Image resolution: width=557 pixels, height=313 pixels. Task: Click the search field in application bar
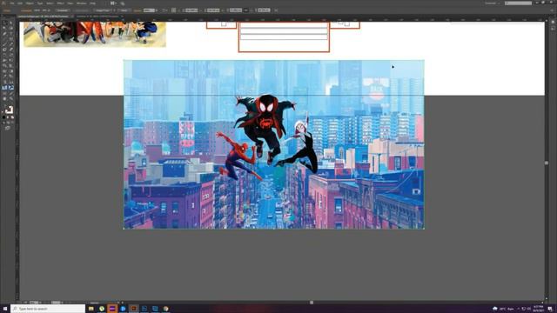(519, 3)
